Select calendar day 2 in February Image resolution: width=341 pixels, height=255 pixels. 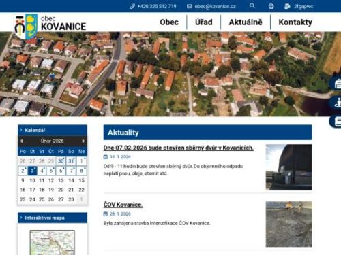pyautogui.click(x=23, y=171)
